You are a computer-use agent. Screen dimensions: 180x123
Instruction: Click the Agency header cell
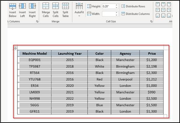(125, 53)
